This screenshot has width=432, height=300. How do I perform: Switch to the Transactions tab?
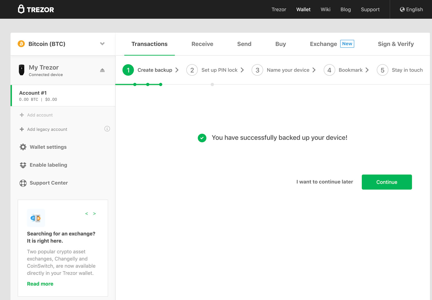pyautogui.click(x=149, y=44)
